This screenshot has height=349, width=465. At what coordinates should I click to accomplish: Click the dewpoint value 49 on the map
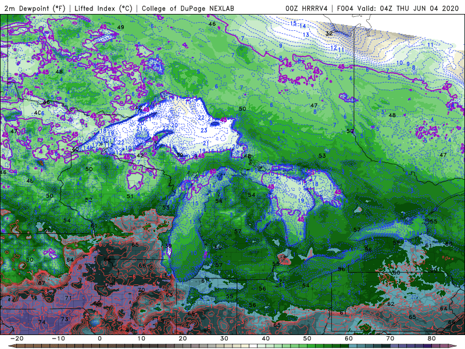(x=120, y=27)
